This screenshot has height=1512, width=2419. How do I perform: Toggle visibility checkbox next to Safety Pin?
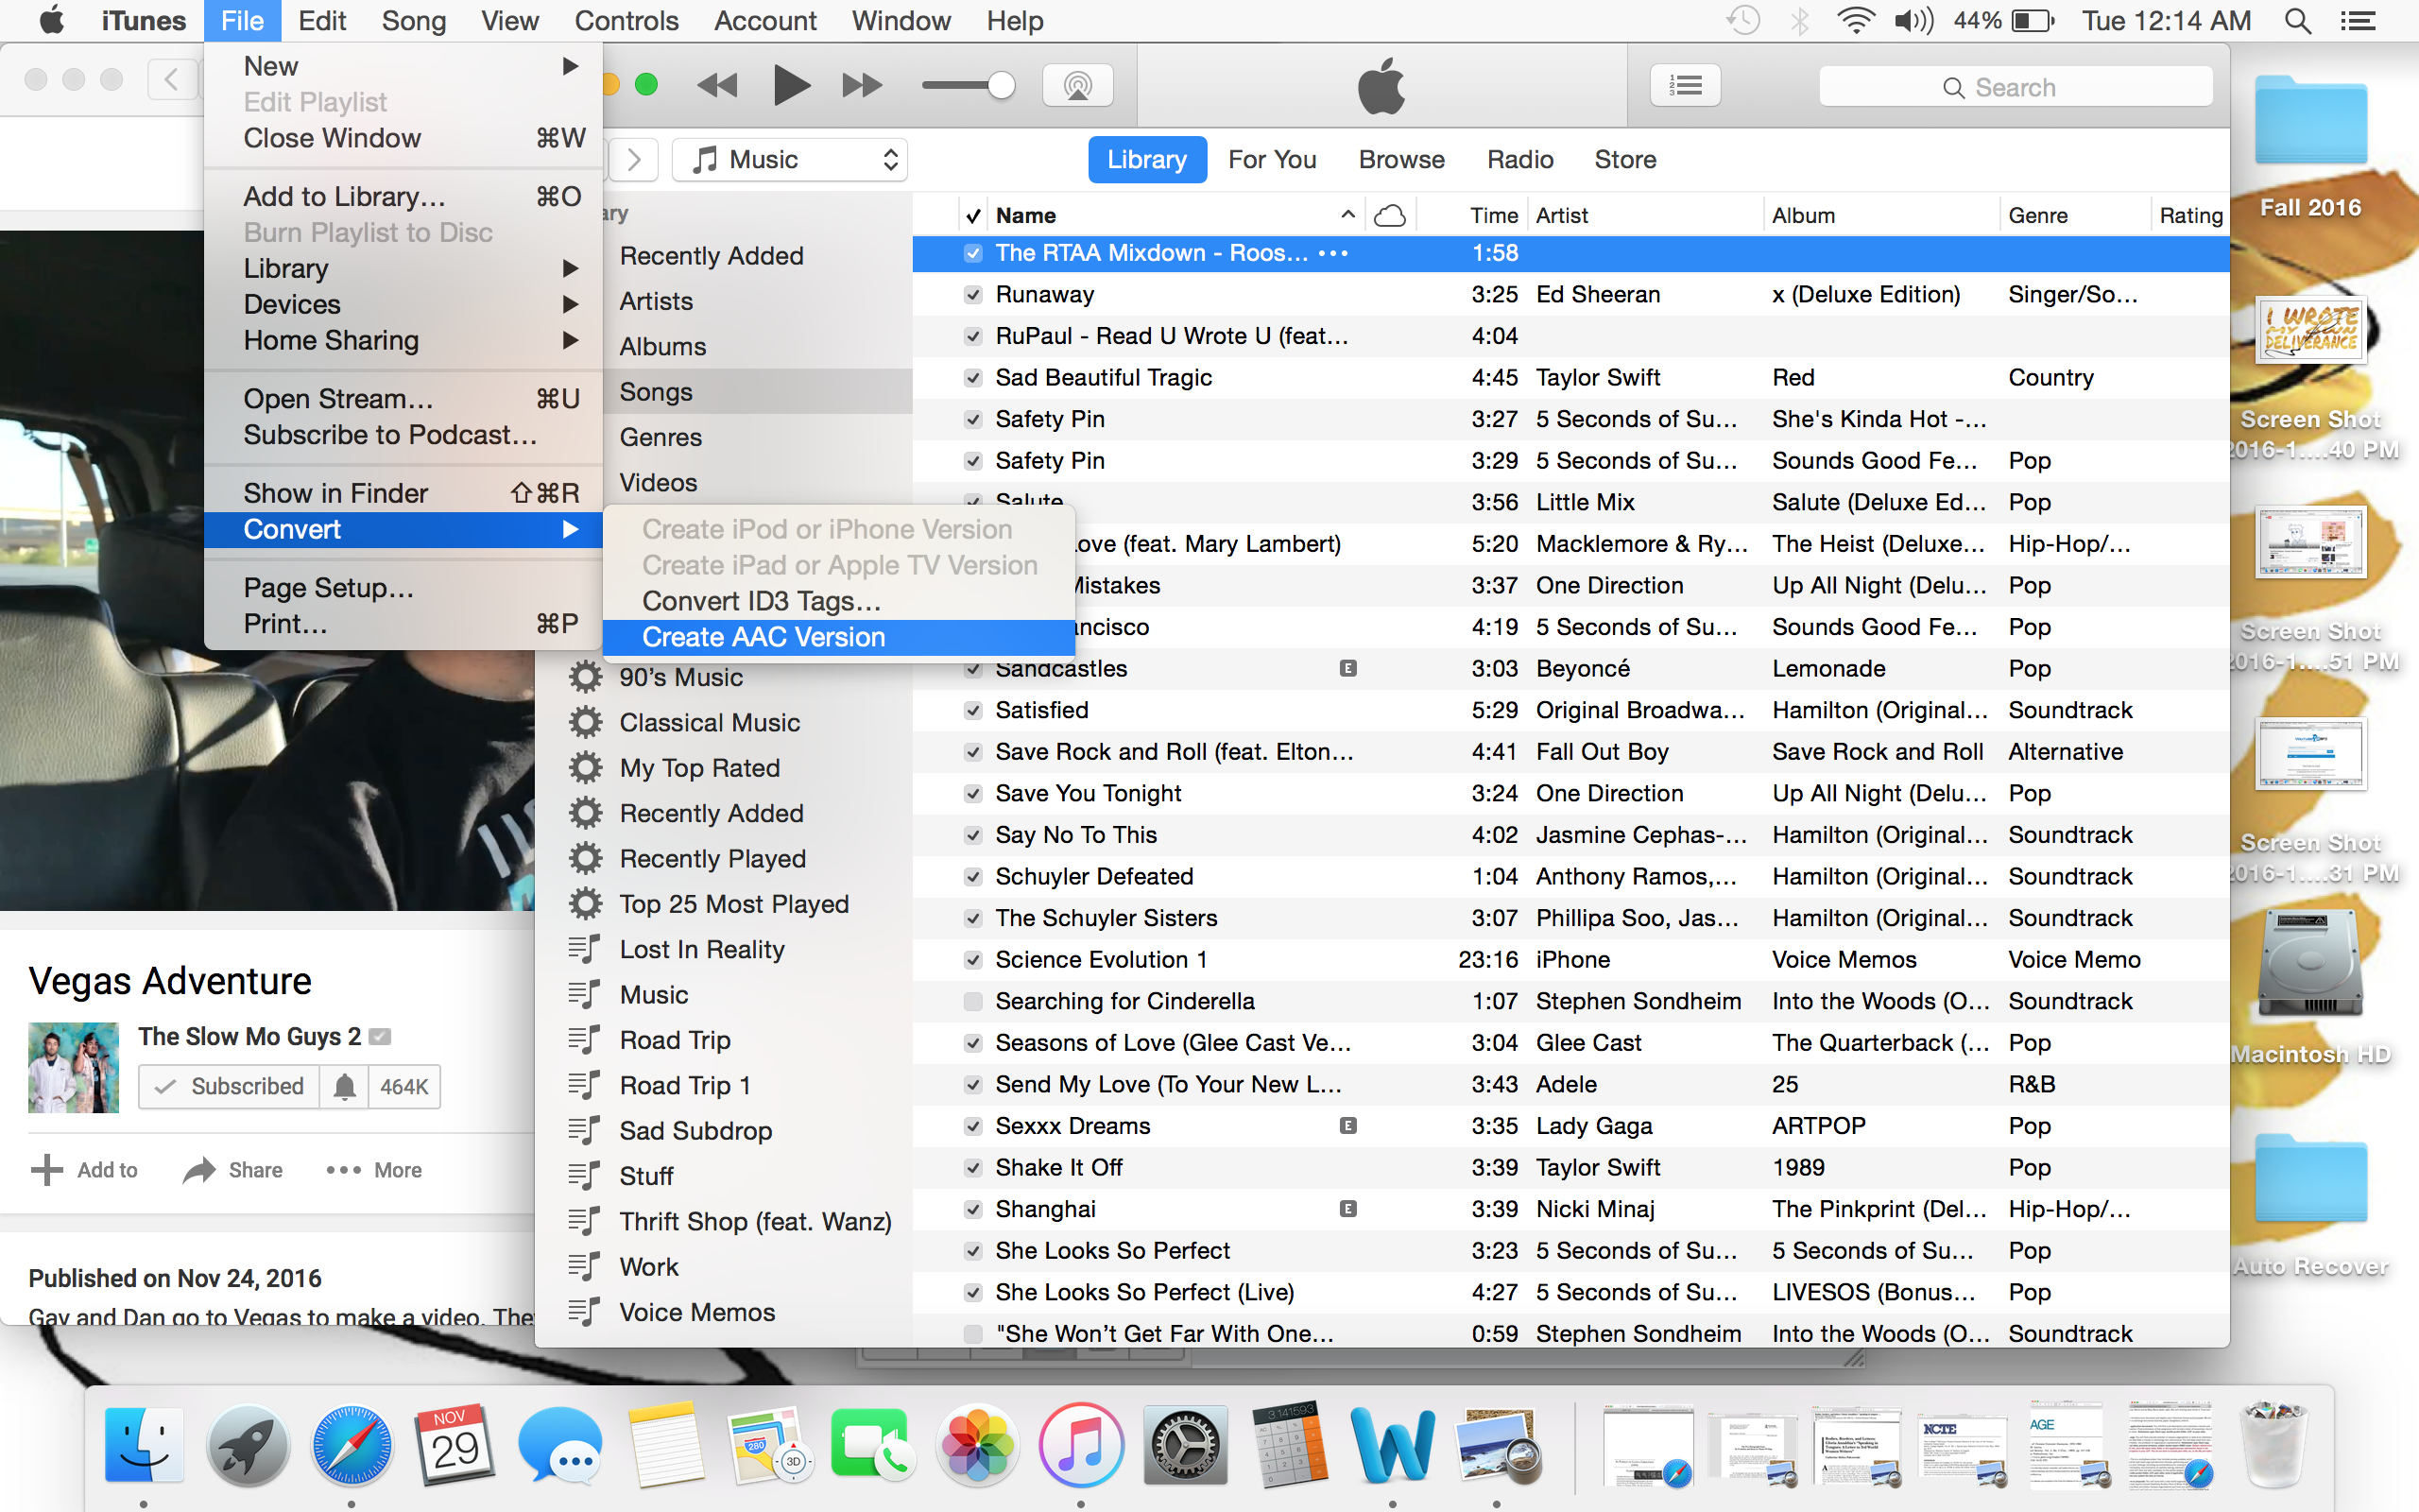[971, 420]
